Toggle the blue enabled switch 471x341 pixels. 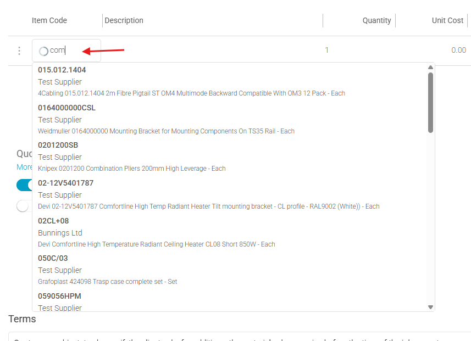24,185
